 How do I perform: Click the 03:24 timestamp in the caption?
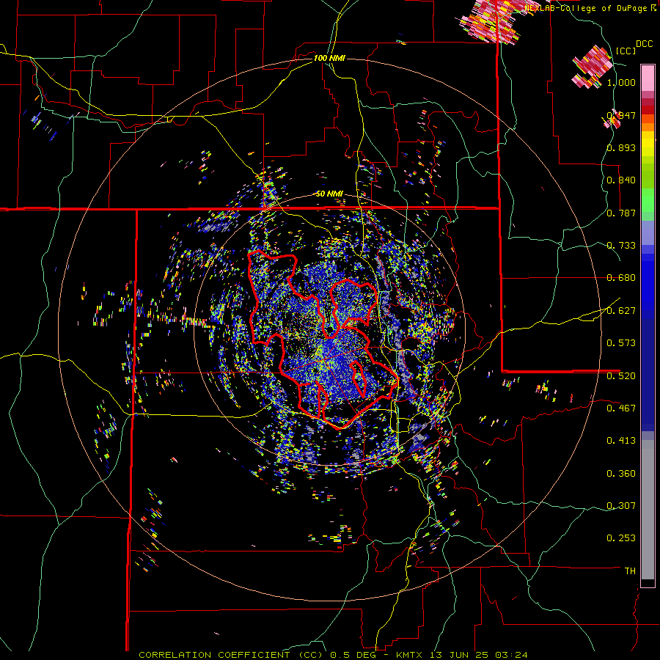tap(511, 655)
